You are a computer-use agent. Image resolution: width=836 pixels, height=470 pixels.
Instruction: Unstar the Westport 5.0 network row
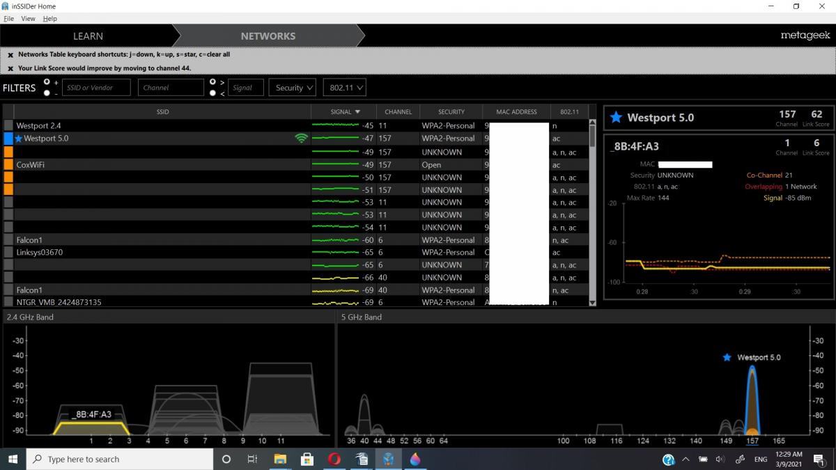[x=19, y=139]
